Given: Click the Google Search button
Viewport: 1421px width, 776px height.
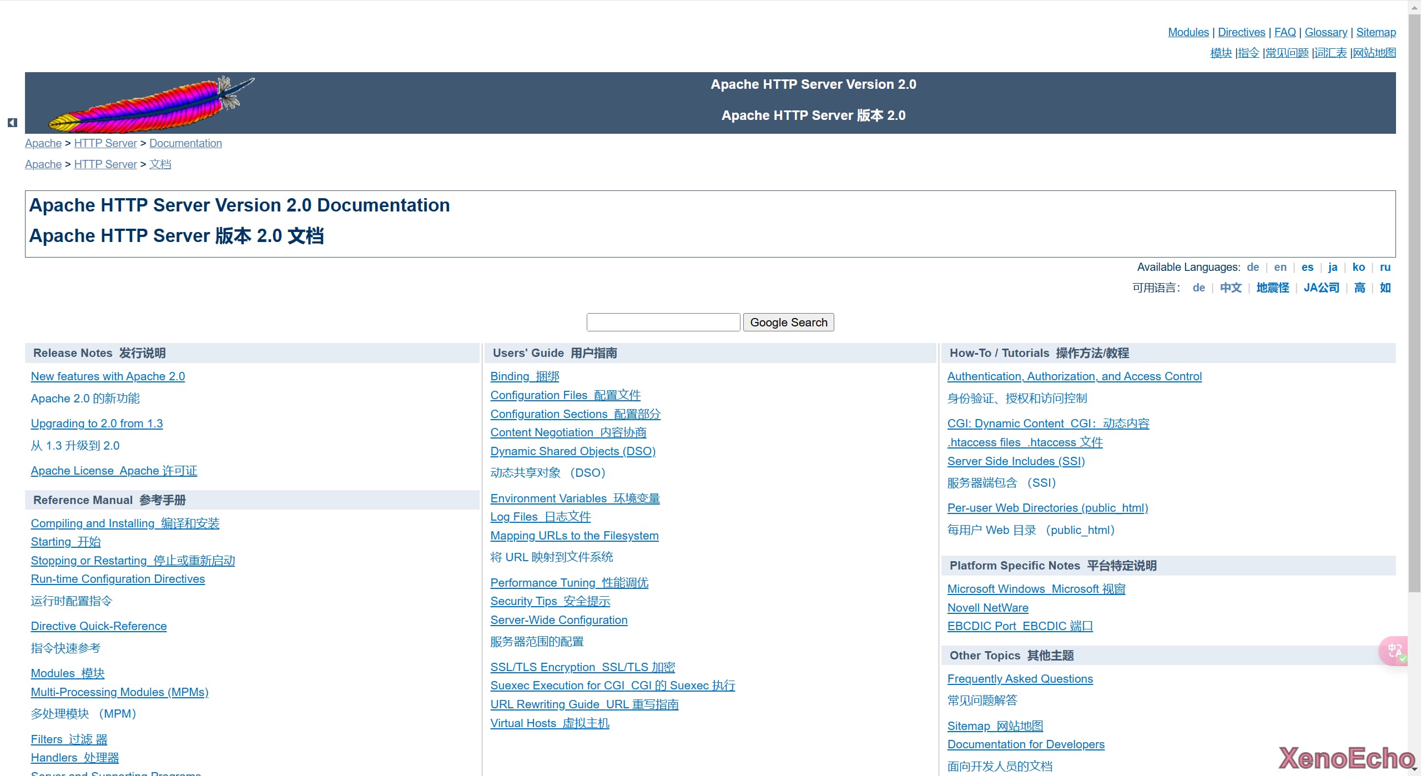Looking at the screenshot, I should coord(788,323).
